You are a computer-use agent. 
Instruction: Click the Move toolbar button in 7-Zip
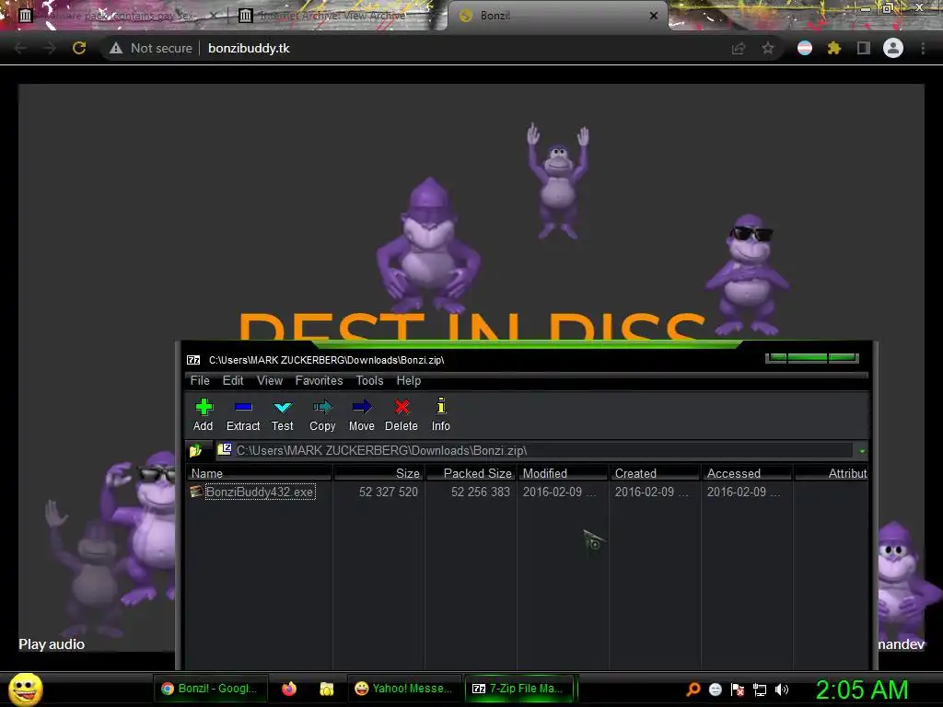click(x=361, y=415)
